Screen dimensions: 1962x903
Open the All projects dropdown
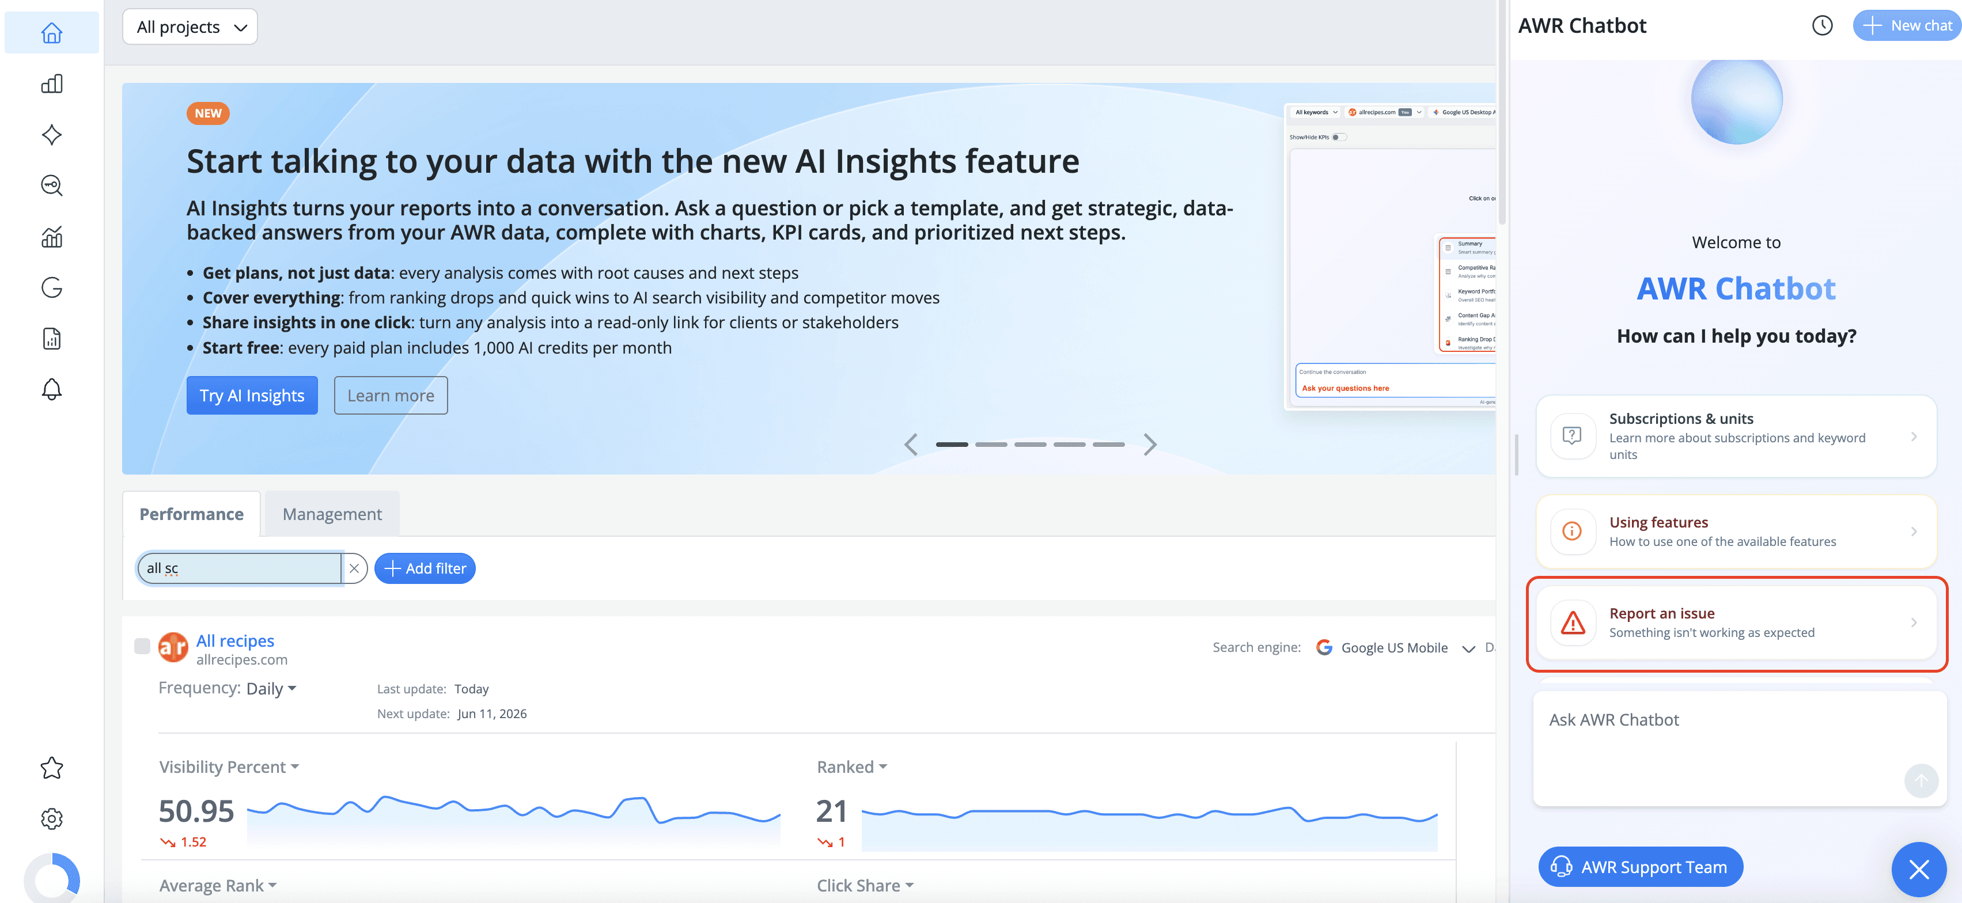[190, 28]
